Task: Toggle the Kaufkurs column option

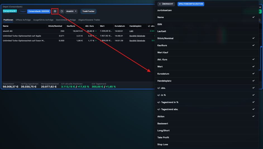Action: pyautogui.click(x=207, y=45)
